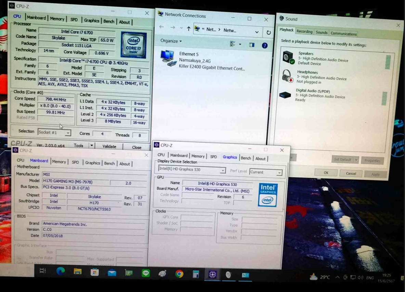Select the Digital Audio (S/PDIF) device icon
The height and width of the screenshot is (292, 405).
(x=285, y=95)
